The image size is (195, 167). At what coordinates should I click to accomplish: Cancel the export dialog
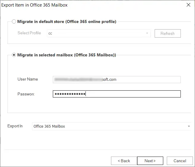coord(180,161)
